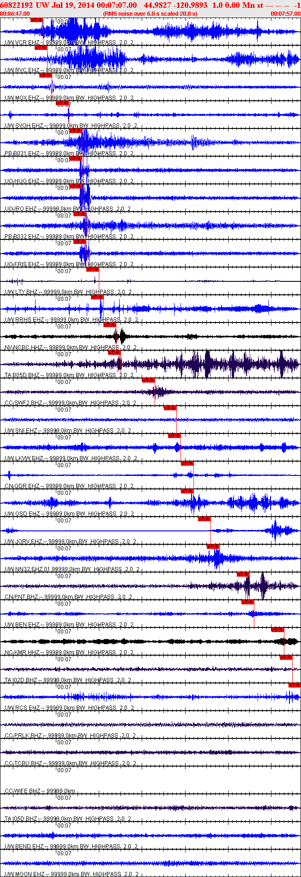Screen dimensions: 301x877
Task: Click the arrival pick on NV NCBC trace
Action: point(109,325)
